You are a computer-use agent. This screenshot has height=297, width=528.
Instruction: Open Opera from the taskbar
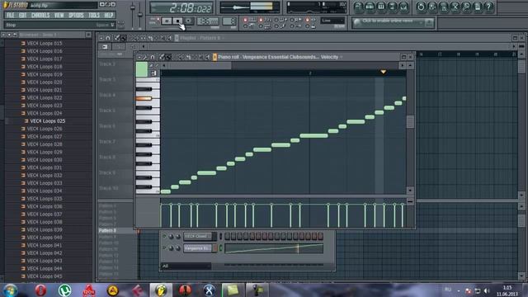pyautogui.click(x=40, y=290)
